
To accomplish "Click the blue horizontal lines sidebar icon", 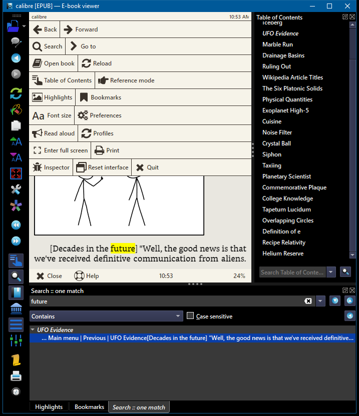I will pos(16,324).
